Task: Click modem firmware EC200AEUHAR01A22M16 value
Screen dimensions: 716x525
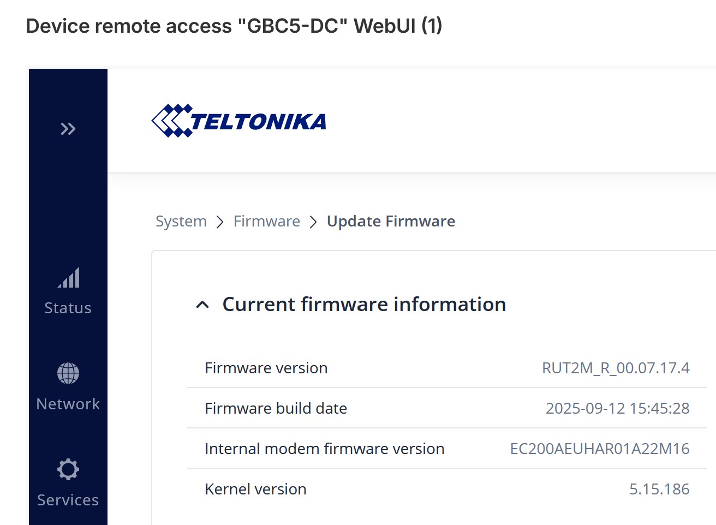Action: click(599, 449)
